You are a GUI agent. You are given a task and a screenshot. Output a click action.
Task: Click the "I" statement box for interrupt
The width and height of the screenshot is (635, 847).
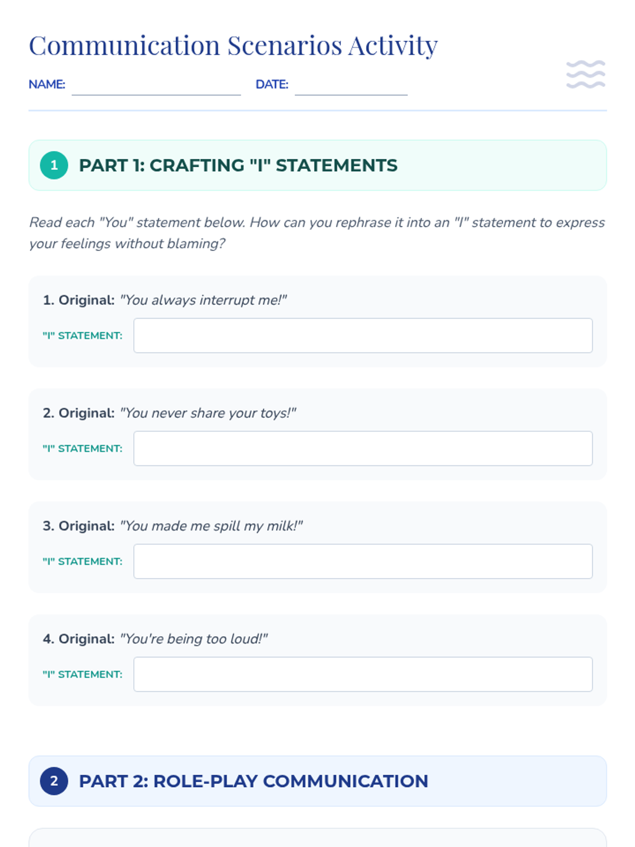pos(362,336)
